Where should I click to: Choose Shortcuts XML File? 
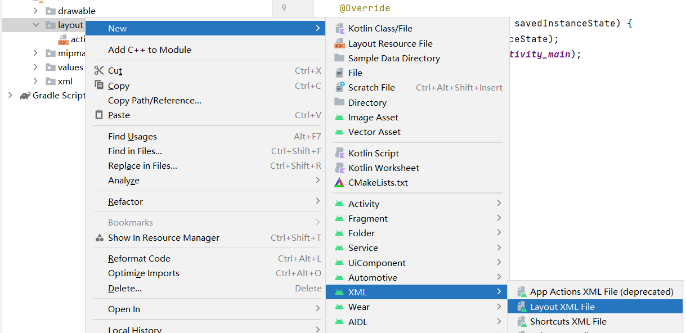(x=595, y=321)
